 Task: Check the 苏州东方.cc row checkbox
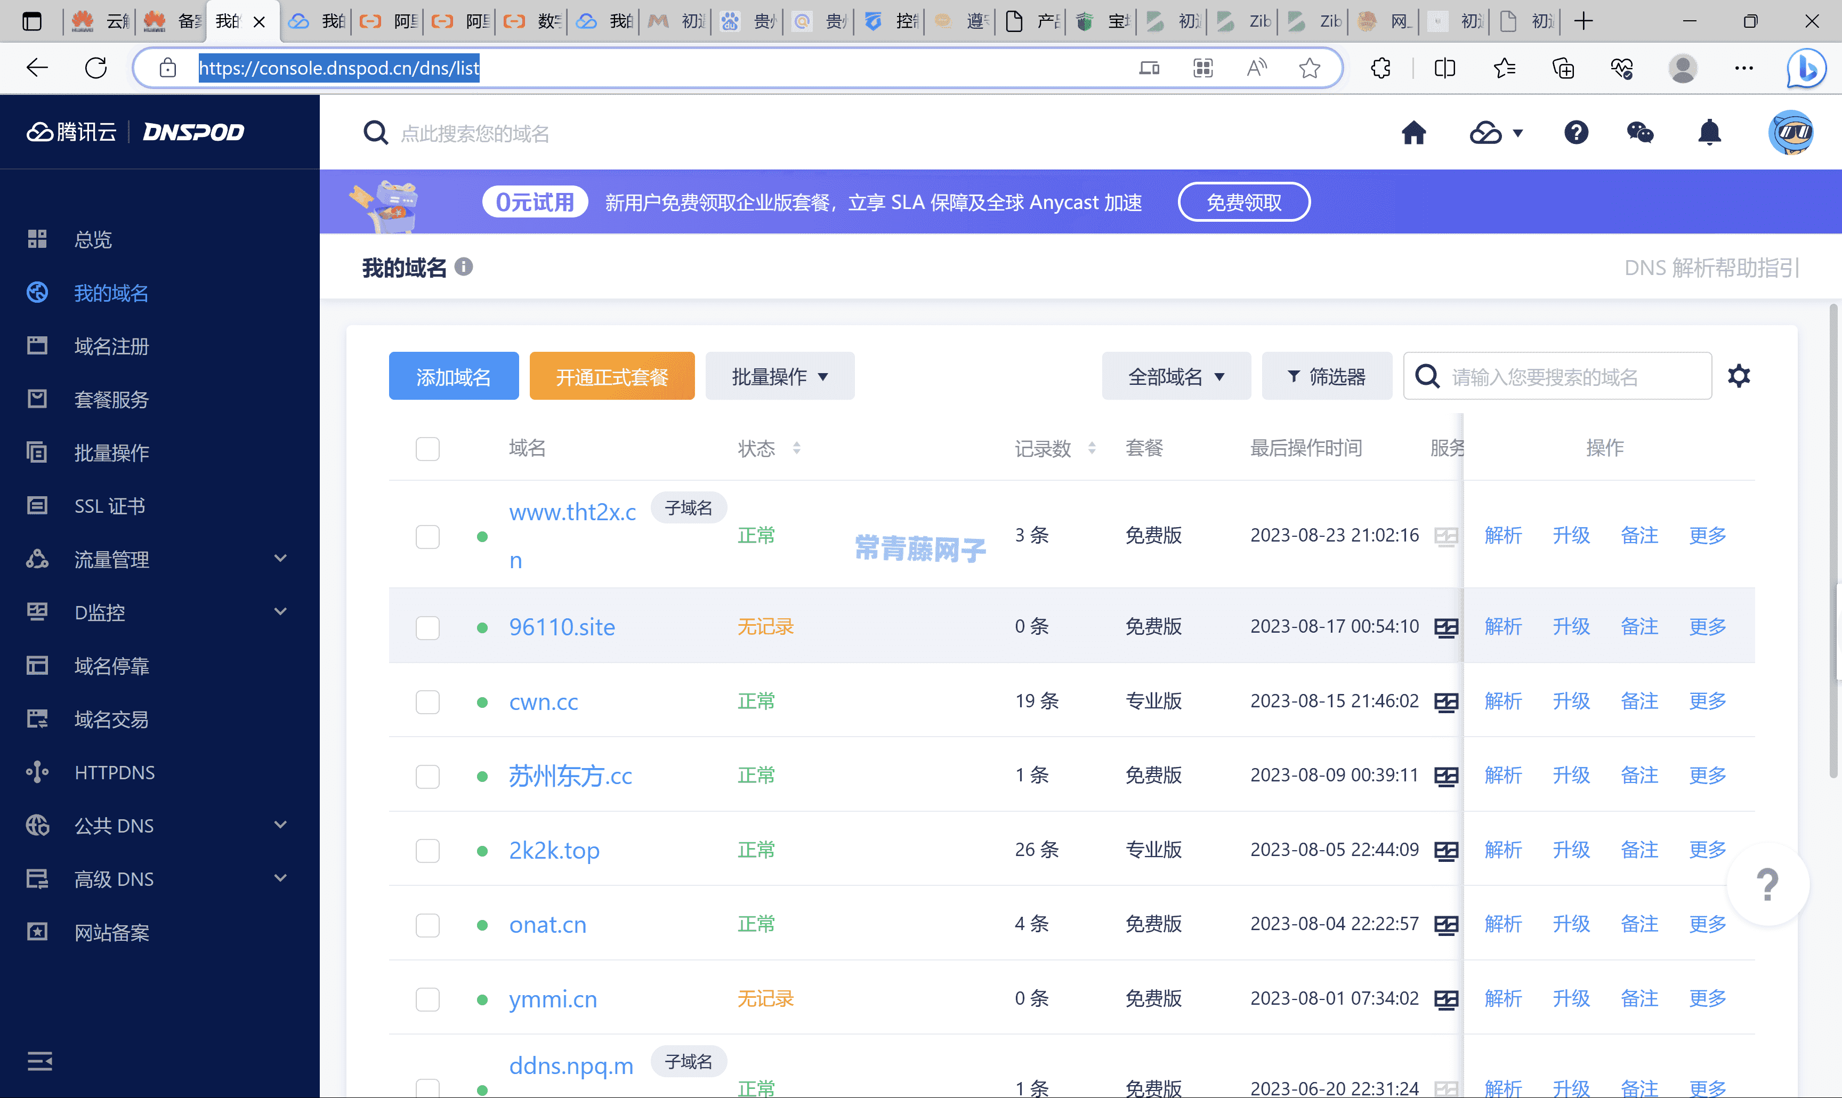(427, 776)
